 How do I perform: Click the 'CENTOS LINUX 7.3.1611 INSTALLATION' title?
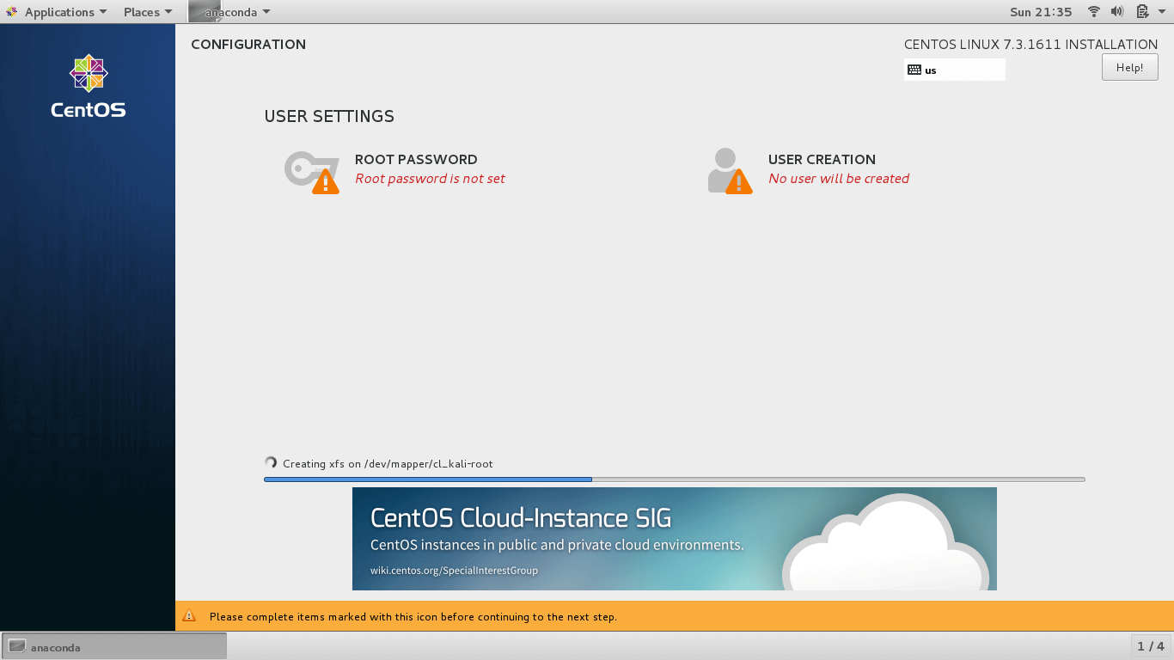pos(1030,45)
